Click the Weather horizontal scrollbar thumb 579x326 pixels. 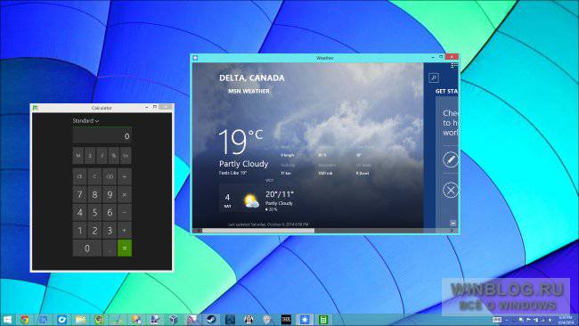258,231
